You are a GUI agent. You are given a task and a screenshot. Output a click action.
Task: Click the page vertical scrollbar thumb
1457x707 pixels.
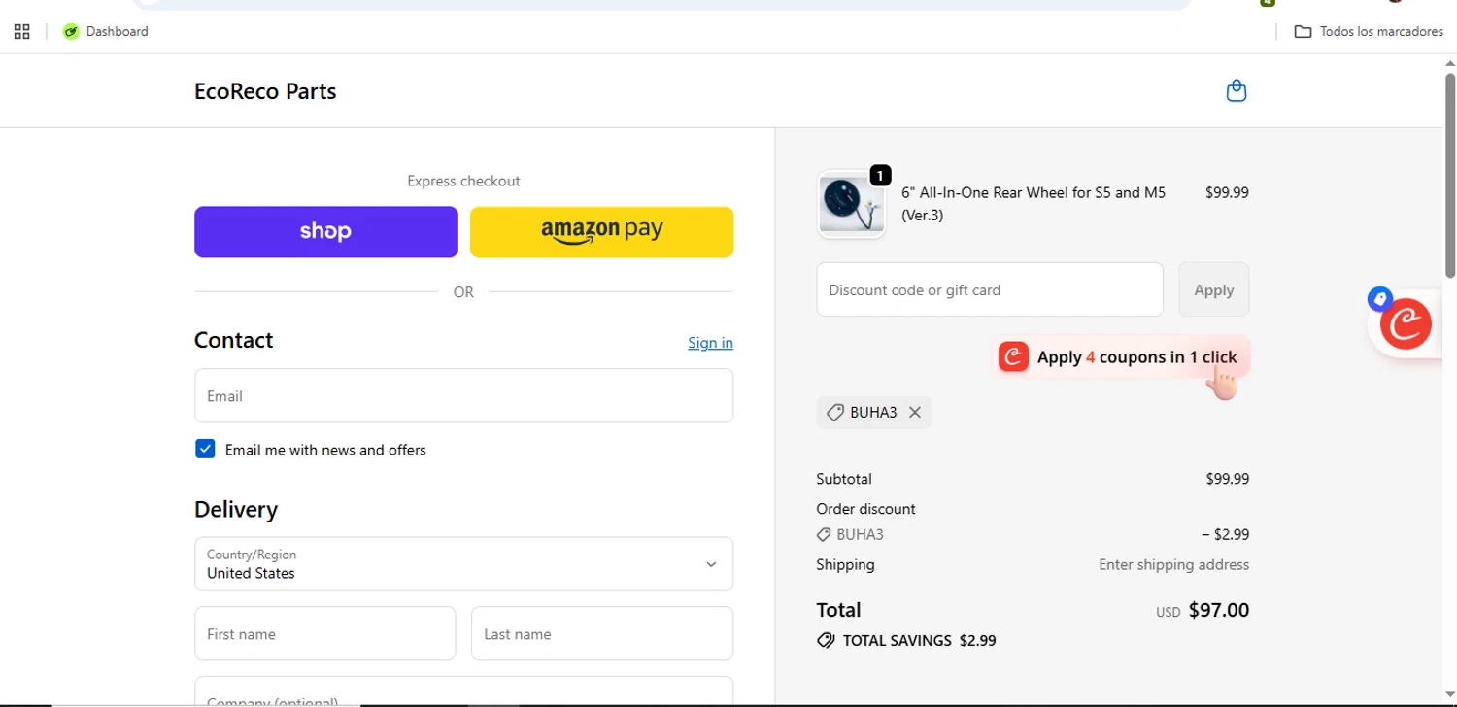1449,175
